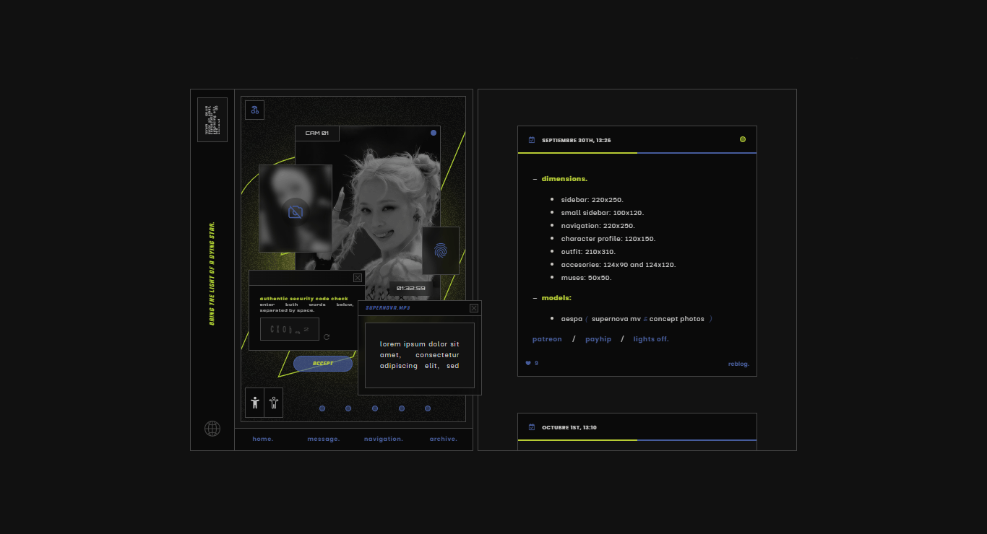The image size is (987, 534).
Task: Like the post via the heart icon
Action: pos(528,363)
